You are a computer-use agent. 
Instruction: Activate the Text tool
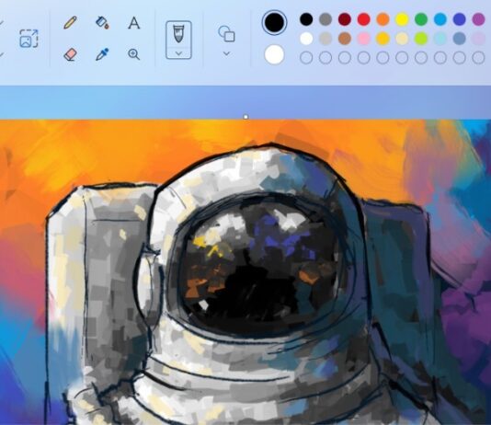[x=134, y=23]
